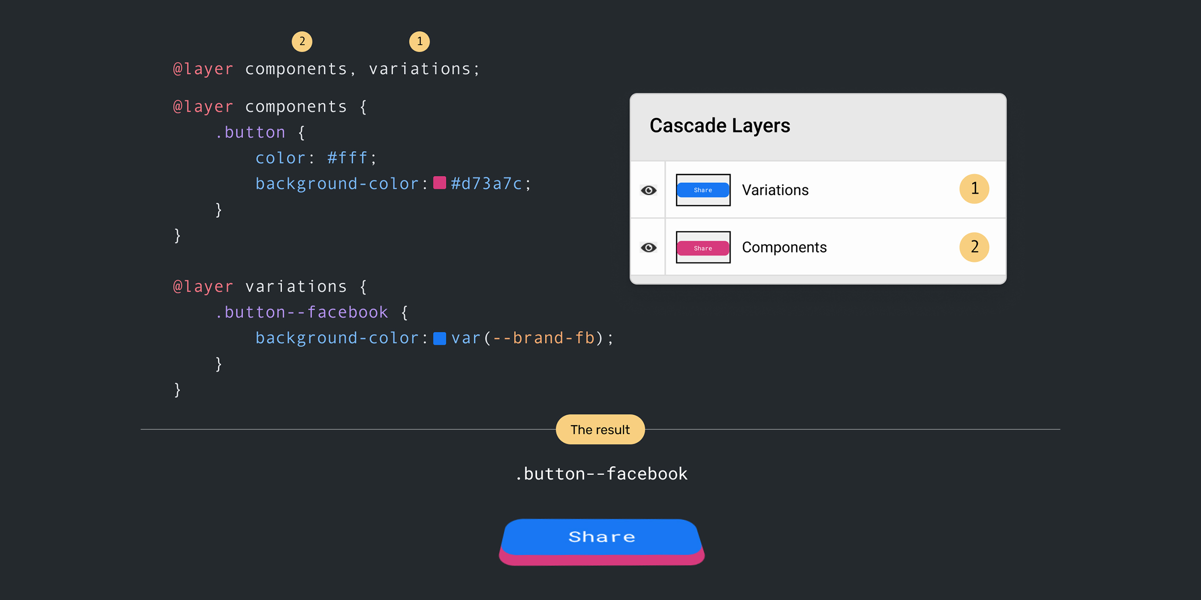
Task: Click the Variations layer thumbnail
Action: [x=703, y=190]
